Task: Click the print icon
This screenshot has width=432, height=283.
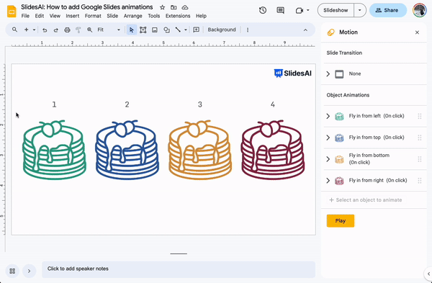Action: [67, 30]
